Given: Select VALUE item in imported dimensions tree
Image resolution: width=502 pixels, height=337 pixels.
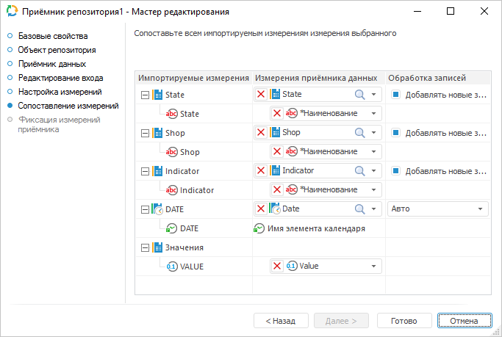Looking at the screenshot, I should click(191, 267).
